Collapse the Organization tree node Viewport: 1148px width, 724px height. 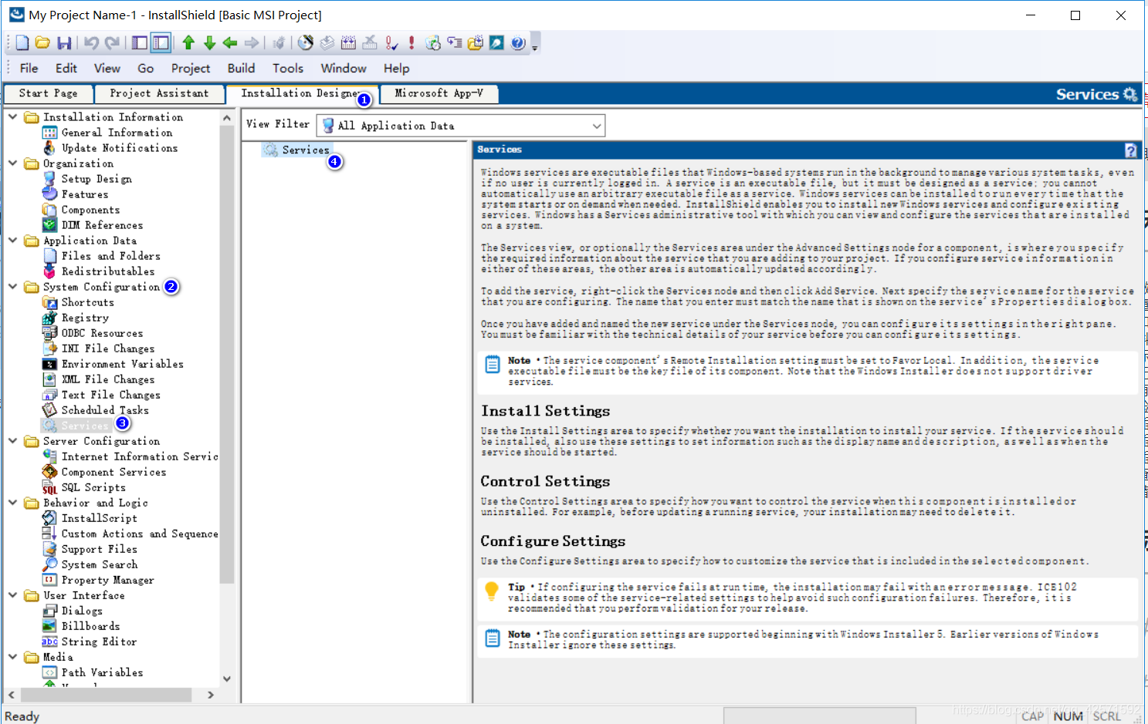(x=12, y=163)
